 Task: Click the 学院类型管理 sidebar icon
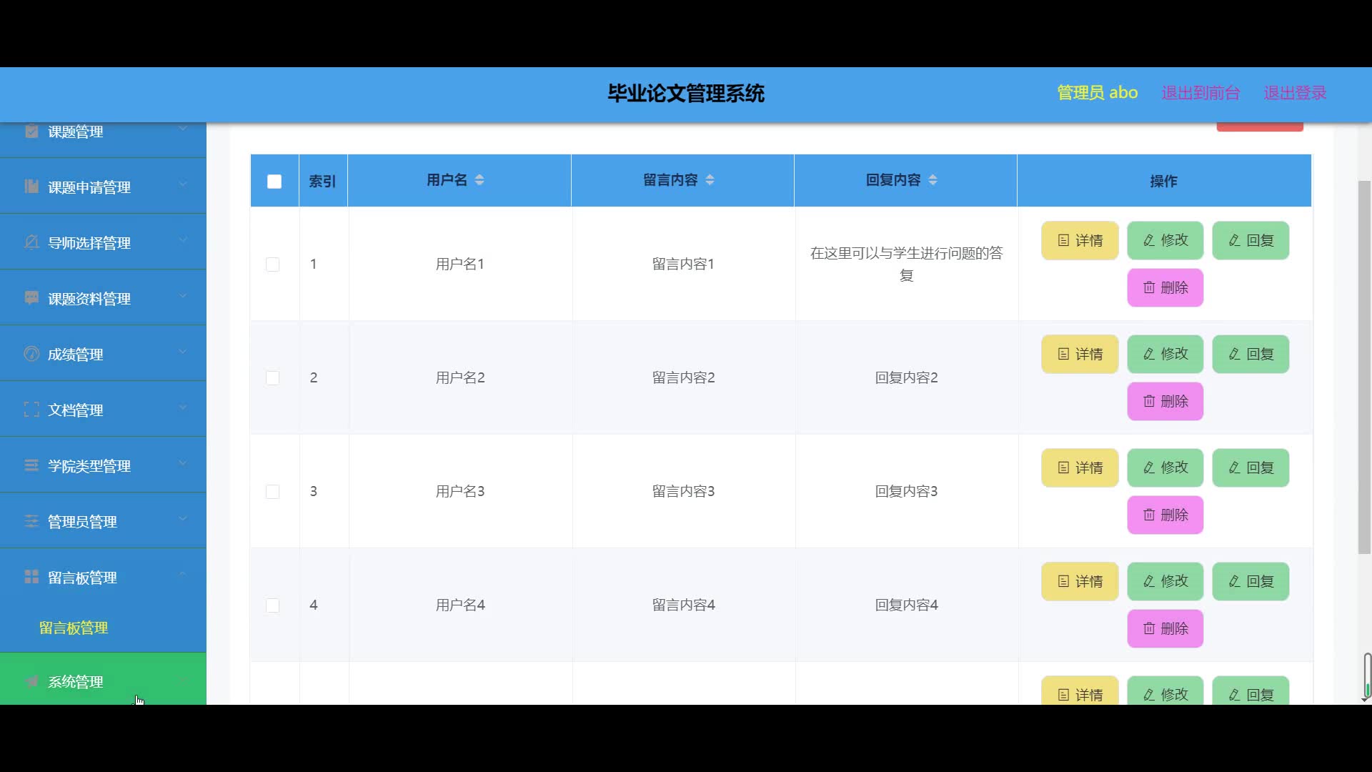tap(31, 465)
